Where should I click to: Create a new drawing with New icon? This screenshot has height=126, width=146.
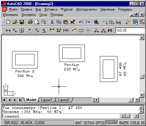tap(8, 22)
